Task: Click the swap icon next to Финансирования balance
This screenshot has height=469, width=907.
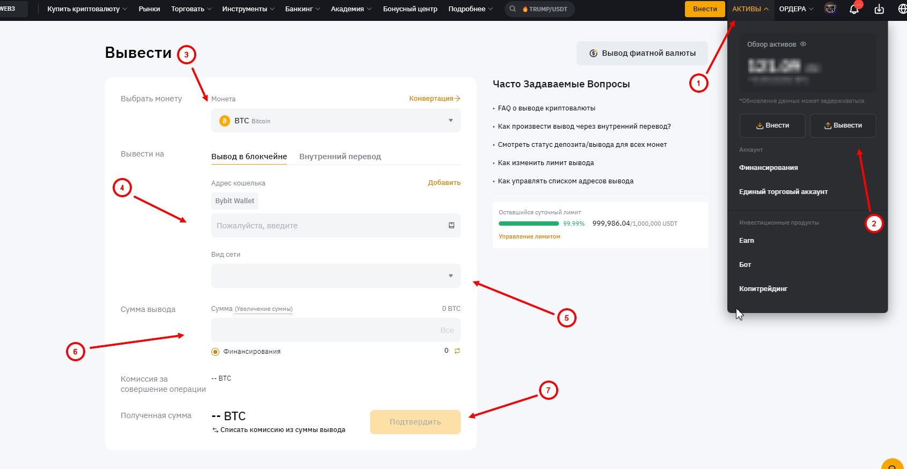Action: click(x=458, y=351)
